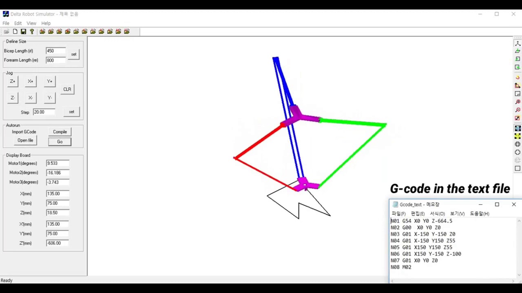522x293 pixels.
Task: Jog the robot with the Y- button
Action: point(50,98)
